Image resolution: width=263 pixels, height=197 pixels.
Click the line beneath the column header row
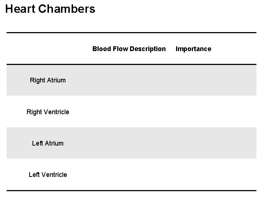(x=131, y=65)
